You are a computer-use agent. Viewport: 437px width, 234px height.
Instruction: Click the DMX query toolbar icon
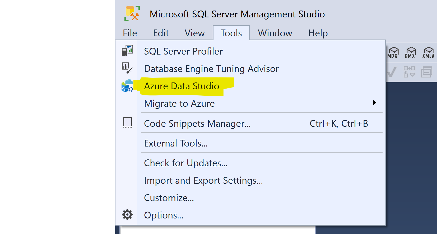411,52
